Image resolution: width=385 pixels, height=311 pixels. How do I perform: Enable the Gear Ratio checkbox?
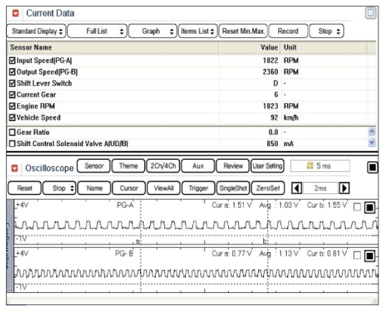tap(13, 132)
